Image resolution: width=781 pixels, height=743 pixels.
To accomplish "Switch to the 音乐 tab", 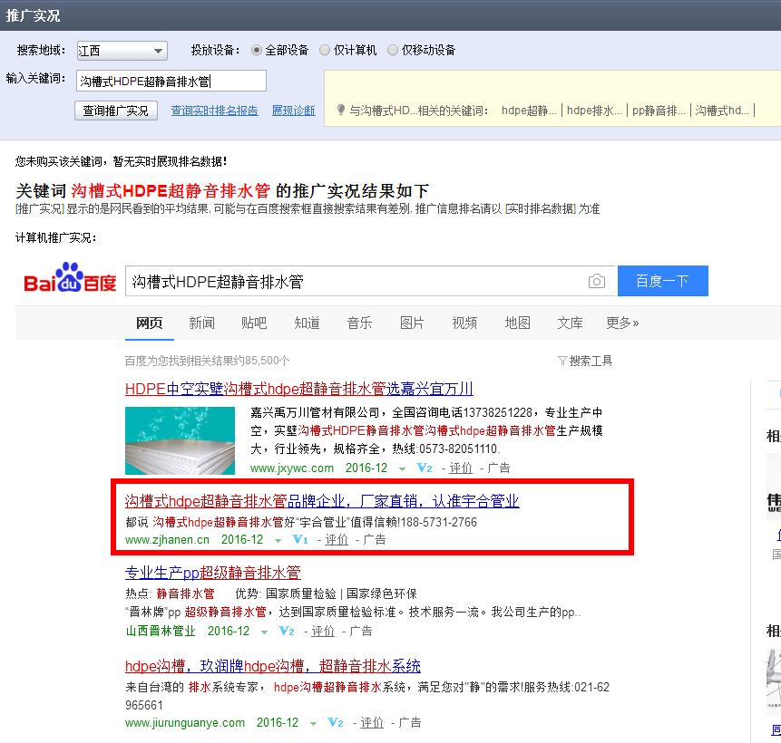I will [359, 323].
